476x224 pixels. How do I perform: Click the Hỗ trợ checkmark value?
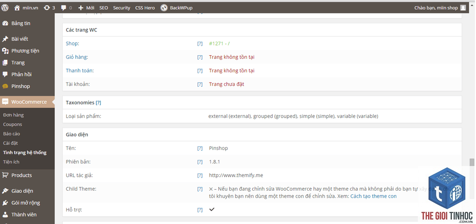(212, 210)
